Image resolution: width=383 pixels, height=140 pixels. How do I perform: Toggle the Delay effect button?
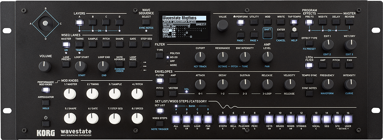(x=336, y=22)
